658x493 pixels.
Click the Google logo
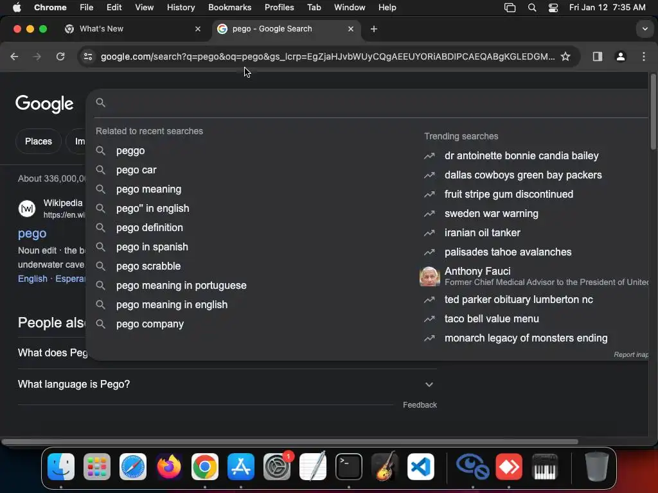[x=44, y=104]
